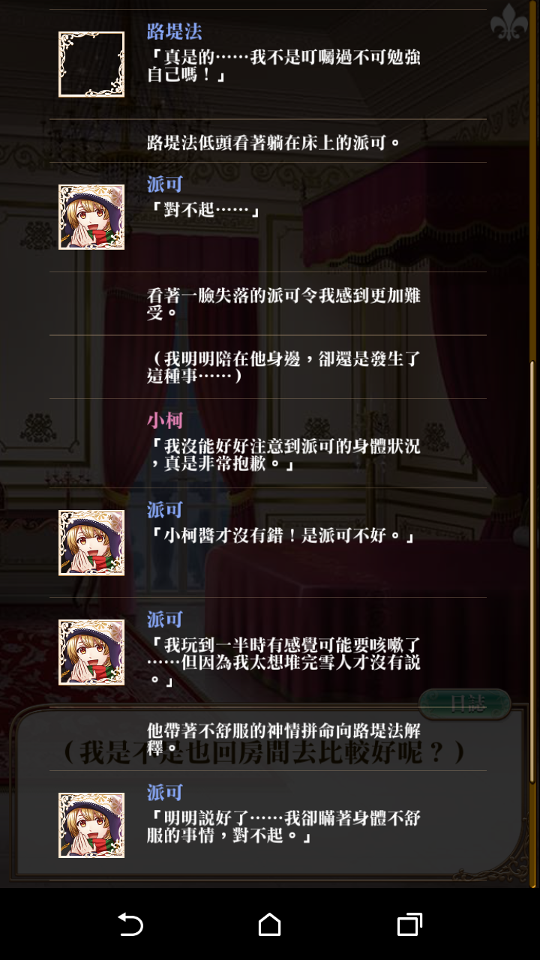Tap the dimmed dialogue box text 我是不是也回房間
Image resolution: width=540 pixels, height=960 pixels.
click(x=262, y=752)
